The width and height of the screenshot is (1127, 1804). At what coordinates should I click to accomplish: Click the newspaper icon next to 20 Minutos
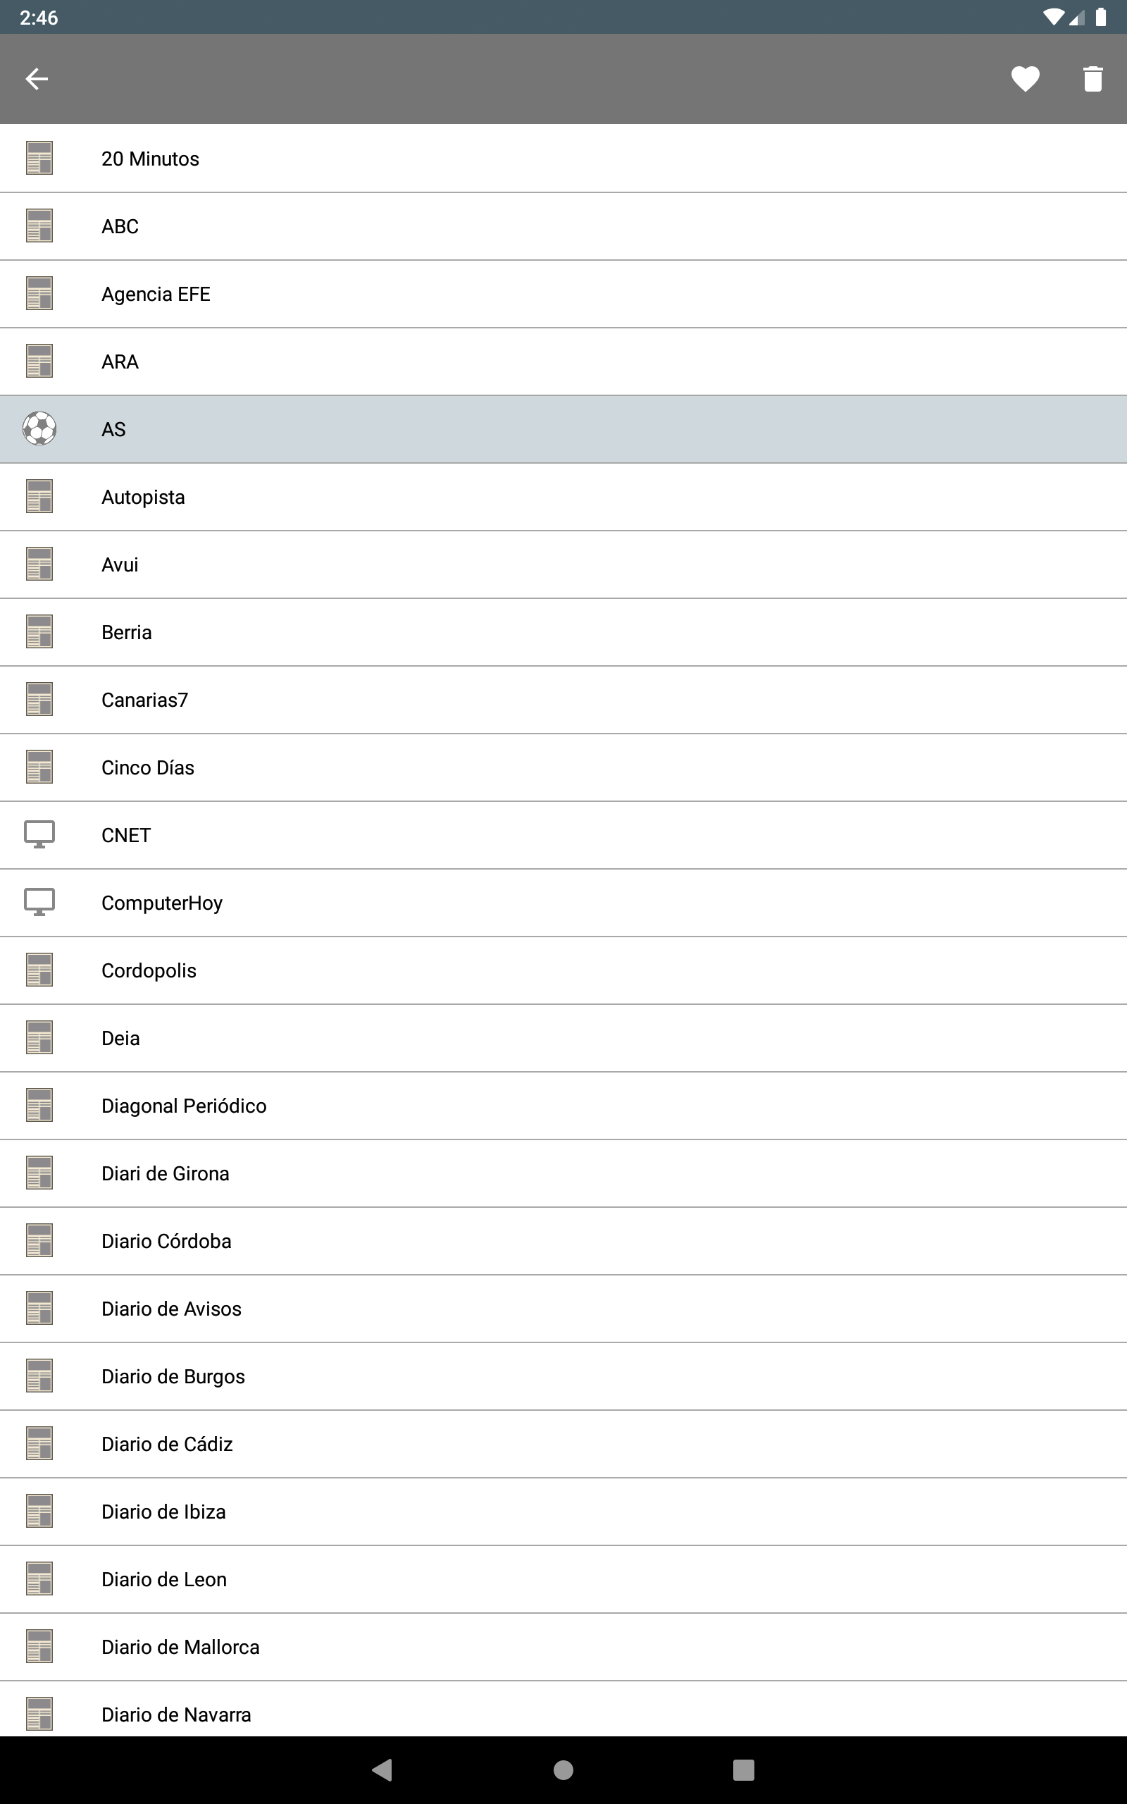[x=39, y=158]
